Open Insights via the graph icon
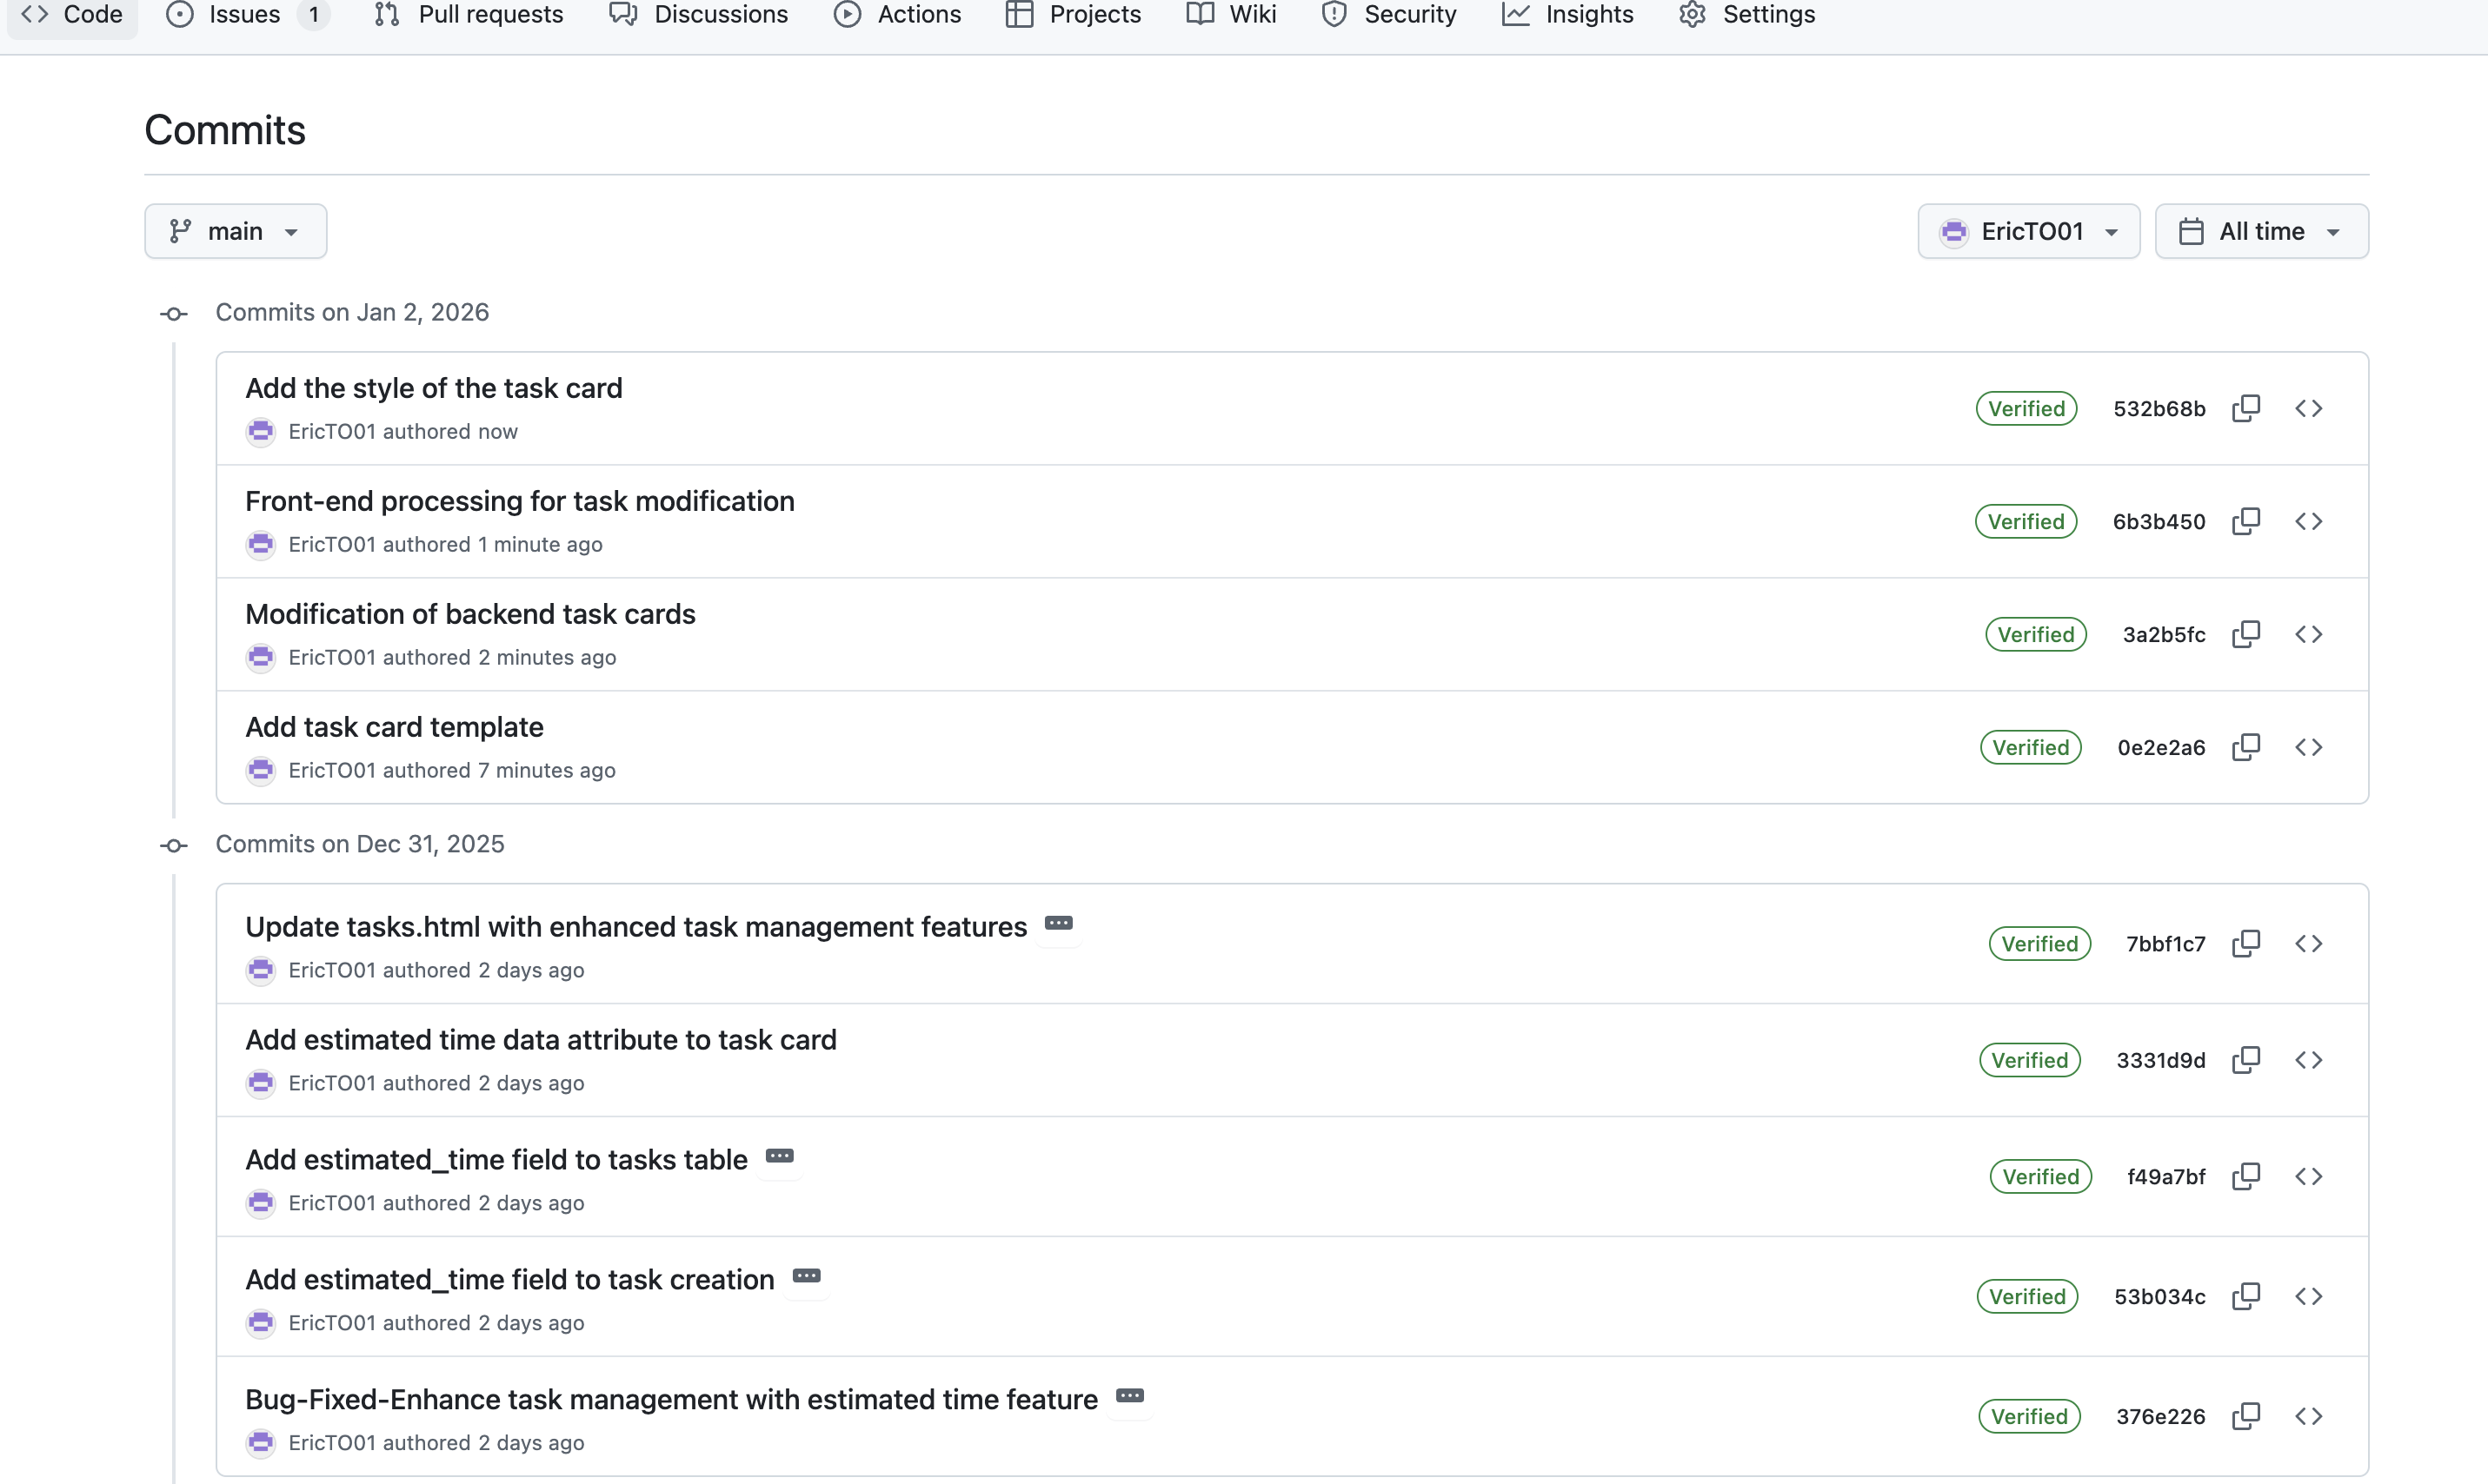The width and height of the screenshot is (2488, 1484). coord(1515,14)
